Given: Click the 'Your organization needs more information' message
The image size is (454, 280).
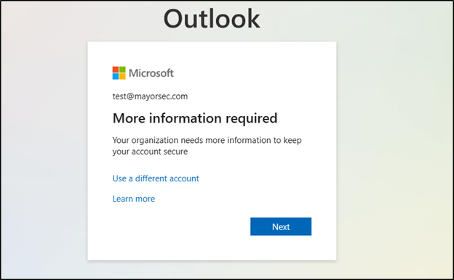Looking at the screenshot, I should pos(207,146).
